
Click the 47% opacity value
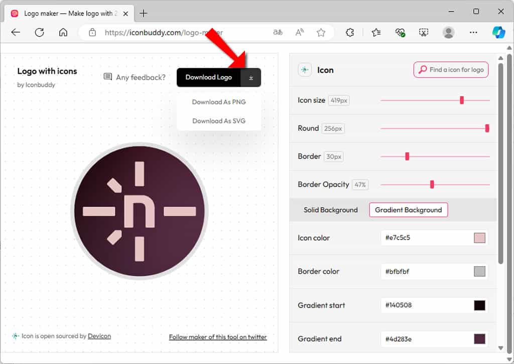coord(360,185)
